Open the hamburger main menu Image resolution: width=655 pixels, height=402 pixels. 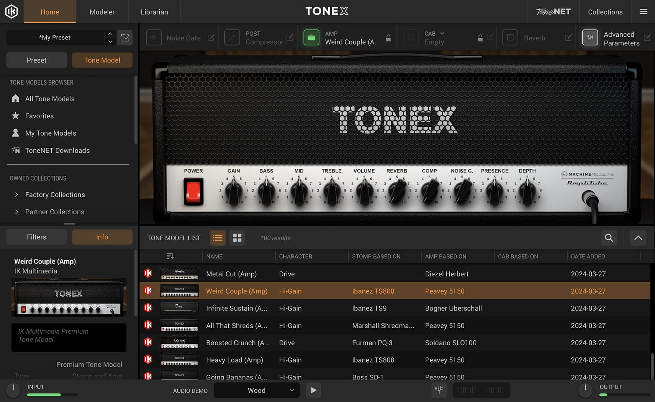pyautogui.click(x=644, y=12)
